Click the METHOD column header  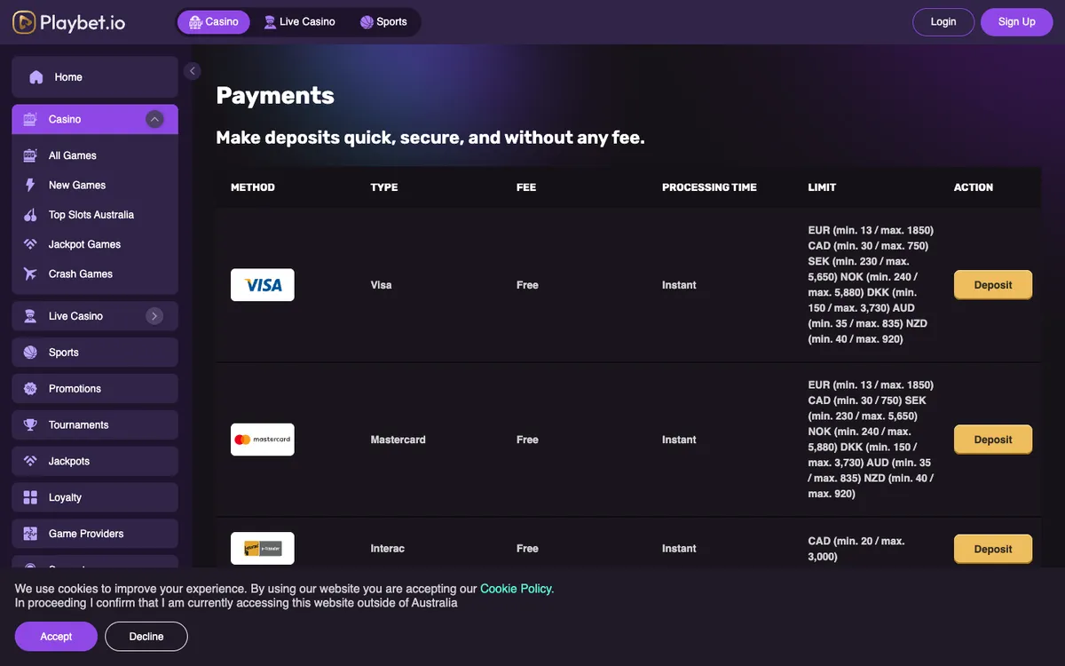(x=253, y=187)
